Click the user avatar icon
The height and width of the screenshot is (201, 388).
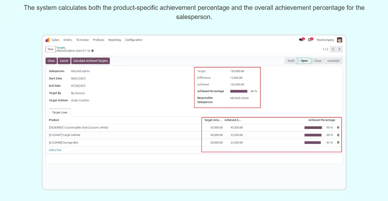click(x=340, y=40)
